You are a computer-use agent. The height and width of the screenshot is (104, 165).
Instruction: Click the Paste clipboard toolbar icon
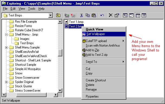[94, 15]
